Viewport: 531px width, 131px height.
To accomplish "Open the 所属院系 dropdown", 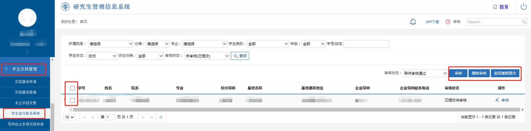I will (110, 44).
